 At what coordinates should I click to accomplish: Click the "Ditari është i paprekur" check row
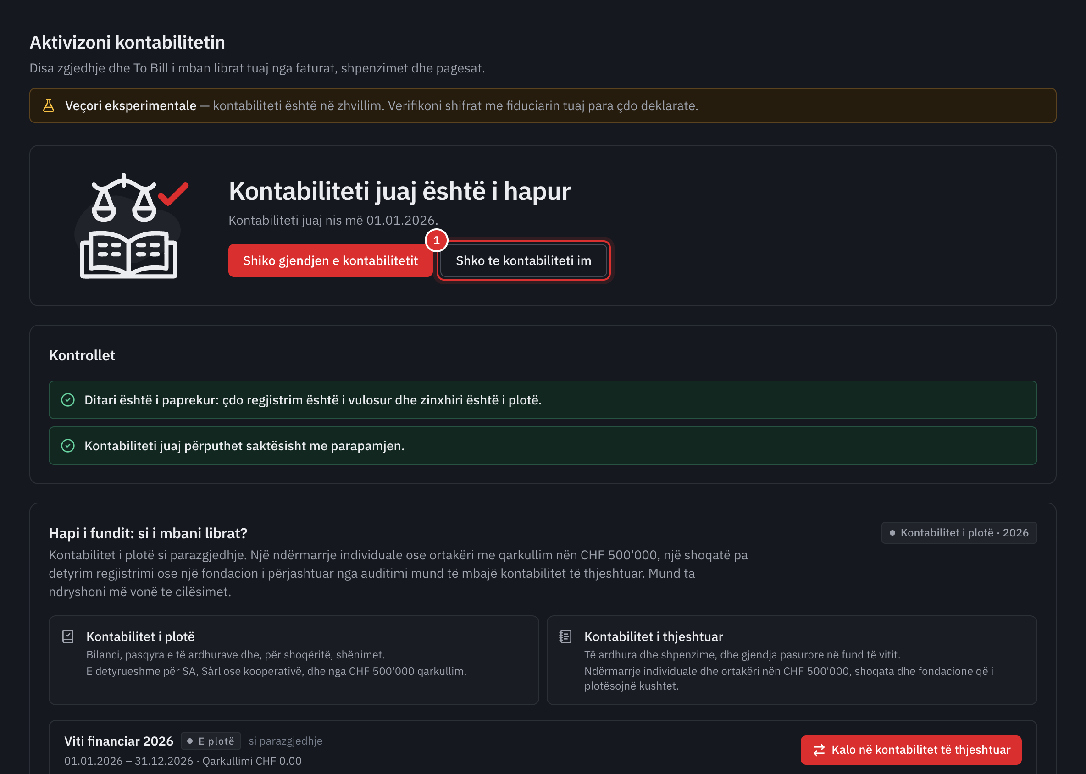pos(543,400)
